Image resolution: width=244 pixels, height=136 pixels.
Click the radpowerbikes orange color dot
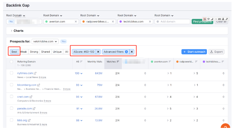84,22
